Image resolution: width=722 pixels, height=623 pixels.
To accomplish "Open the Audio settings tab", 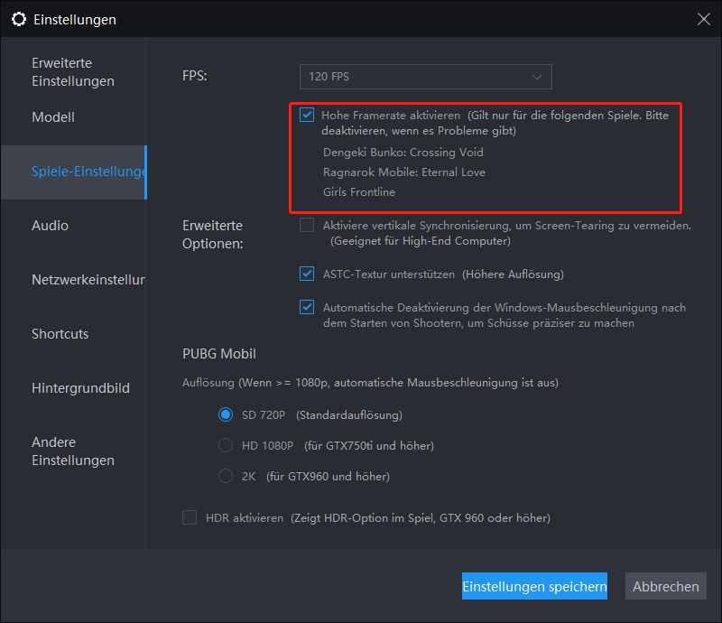I will point(73,226).
